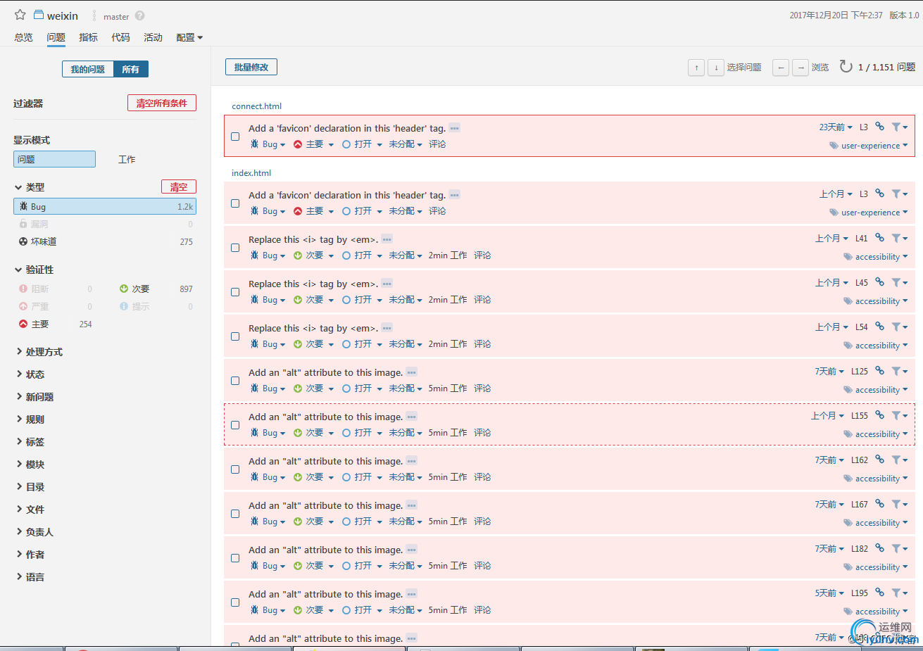This screenshot has height=651, width=923.
Task: Open the '...' rule details on connect.html issue
Action: pyautogui.click(x=454, y=127)
